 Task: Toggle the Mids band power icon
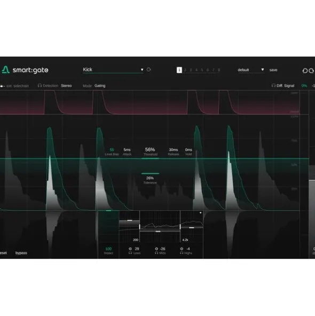156,249
